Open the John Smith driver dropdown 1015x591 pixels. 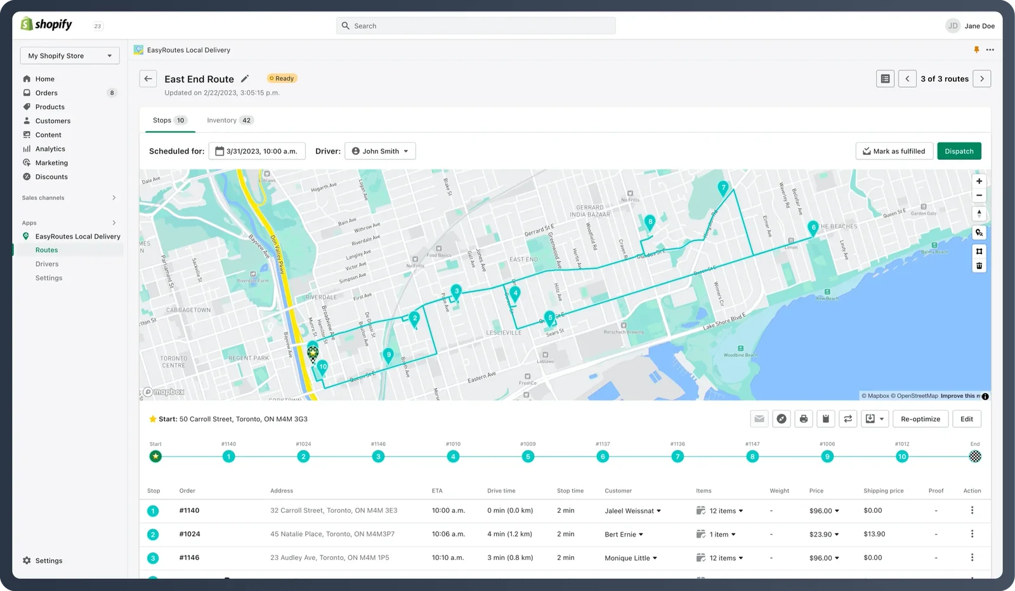click(380, 151)
